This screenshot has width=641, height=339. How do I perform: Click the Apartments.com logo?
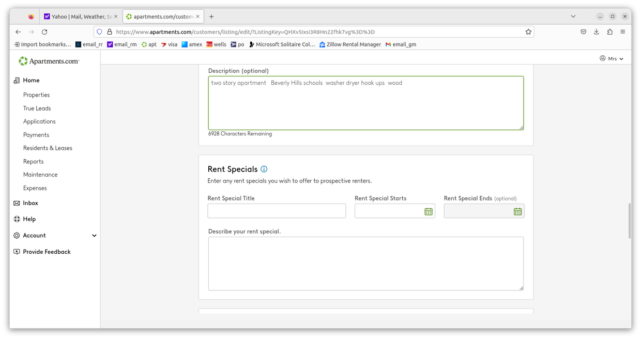coord(49,61)
